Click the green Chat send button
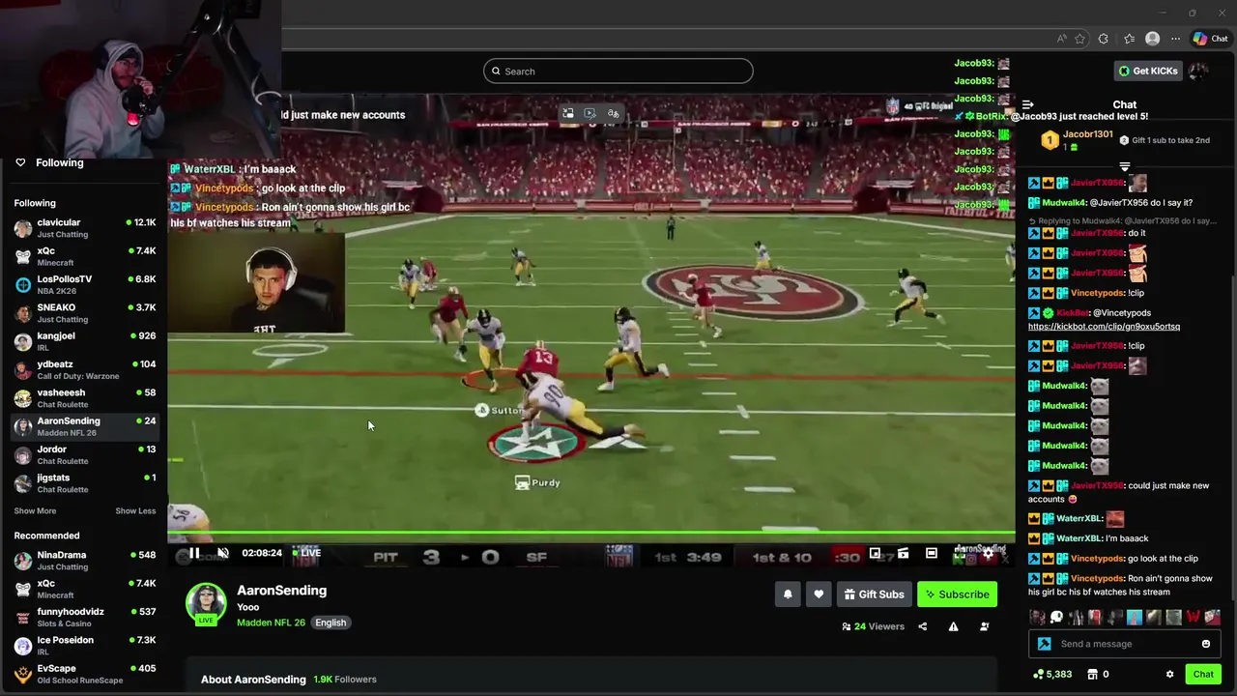The image size is (1237, 696). tap(1203, 675)
